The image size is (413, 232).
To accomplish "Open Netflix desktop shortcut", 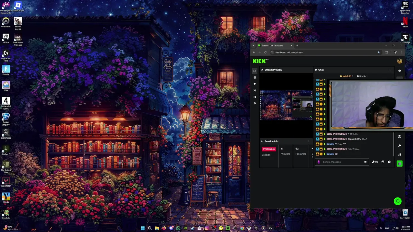I will point(405,22).
